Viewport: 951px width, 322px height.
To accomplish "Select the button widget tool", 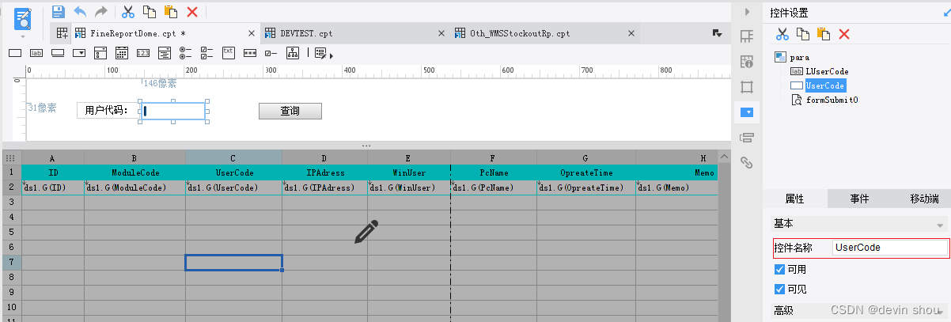I will click(57, 53).
